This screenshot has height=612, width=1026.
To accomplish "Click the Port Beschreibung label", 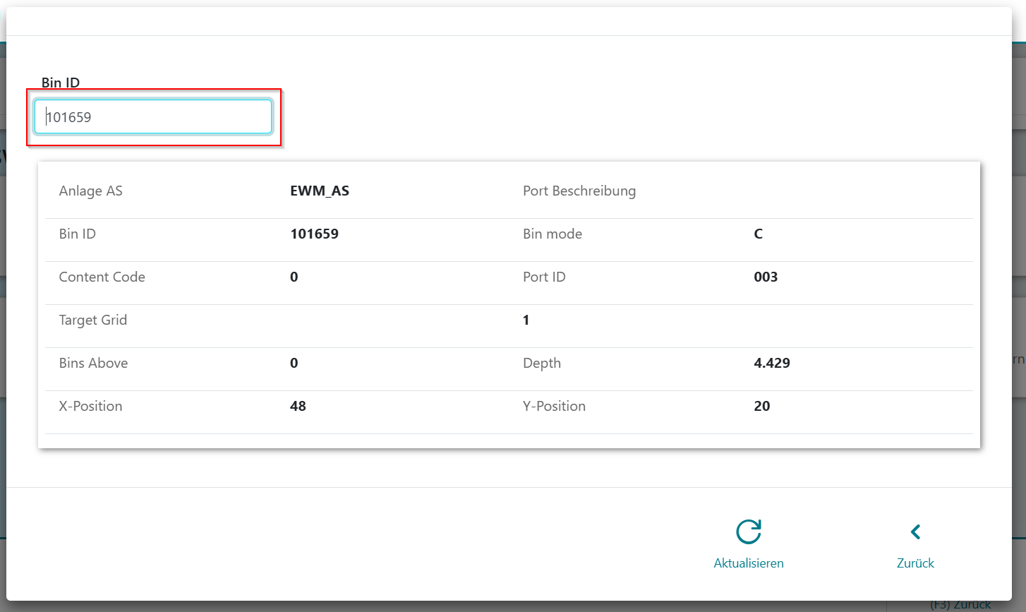I will point(579,191).
